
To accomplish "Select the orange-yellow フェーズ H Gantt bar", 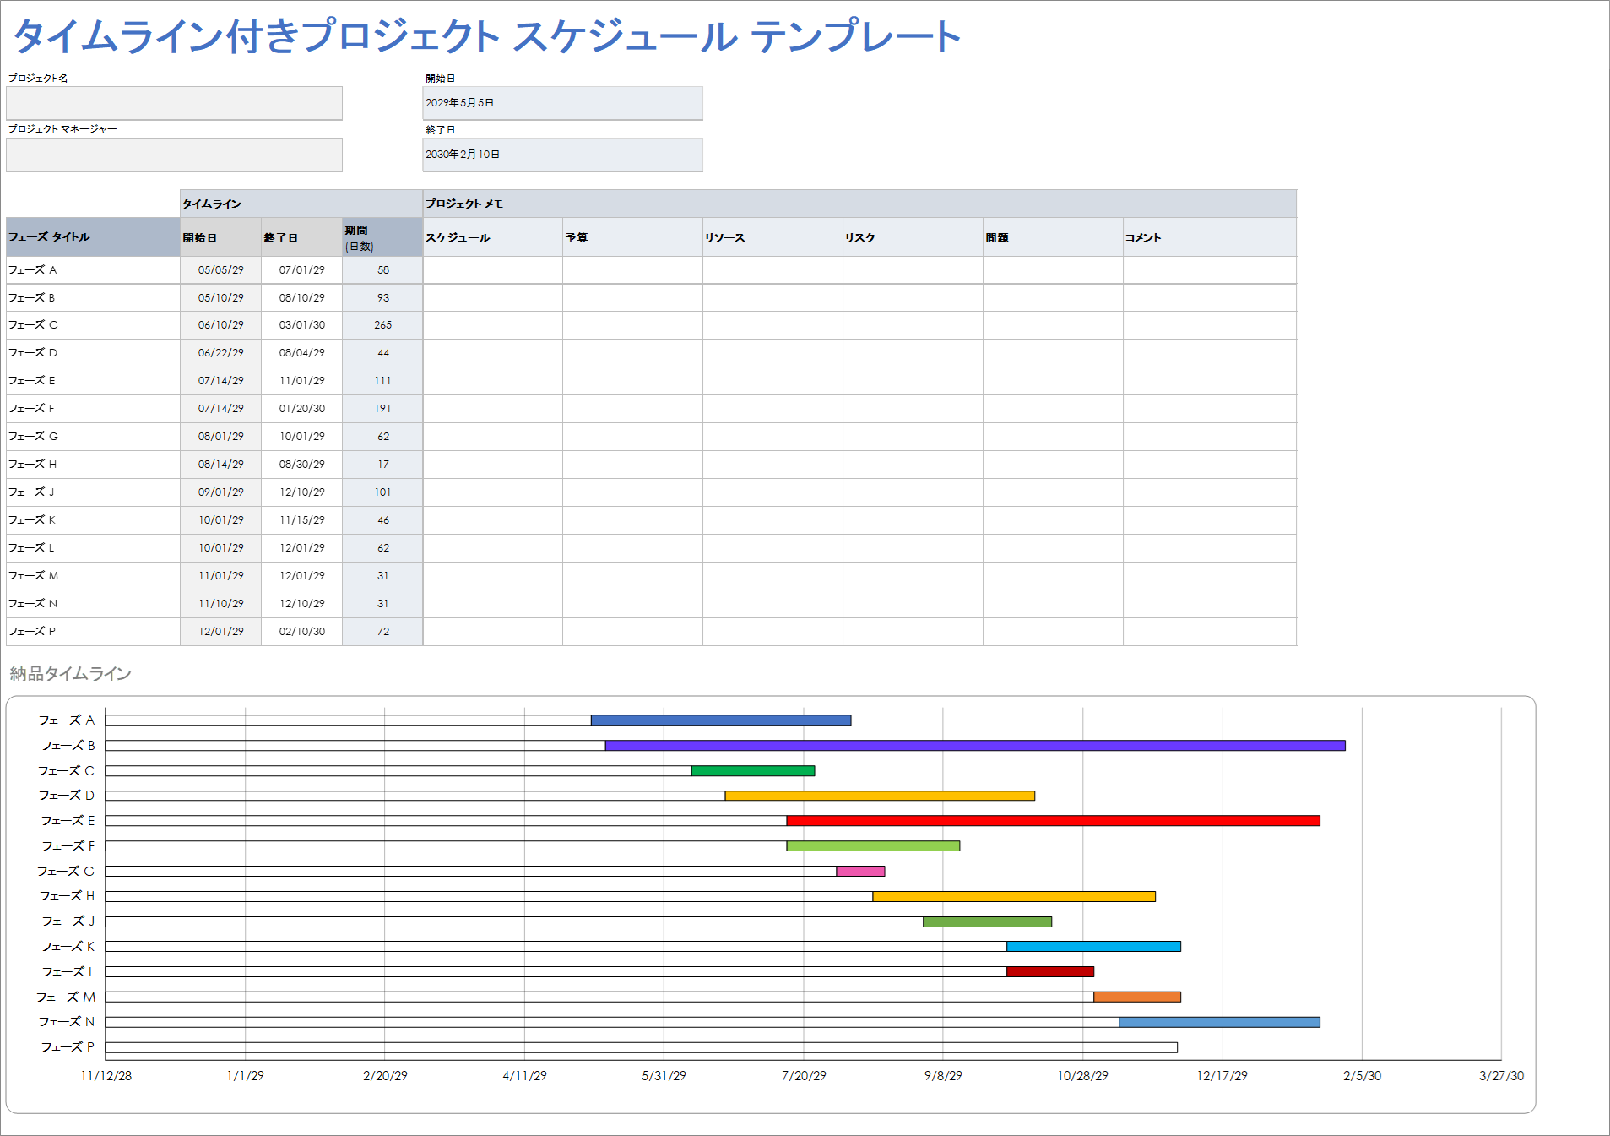I will tap(1014, 896).
